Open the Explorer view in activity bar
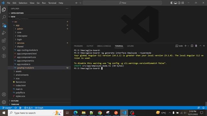The image size is (207, 116). (4, 9)
